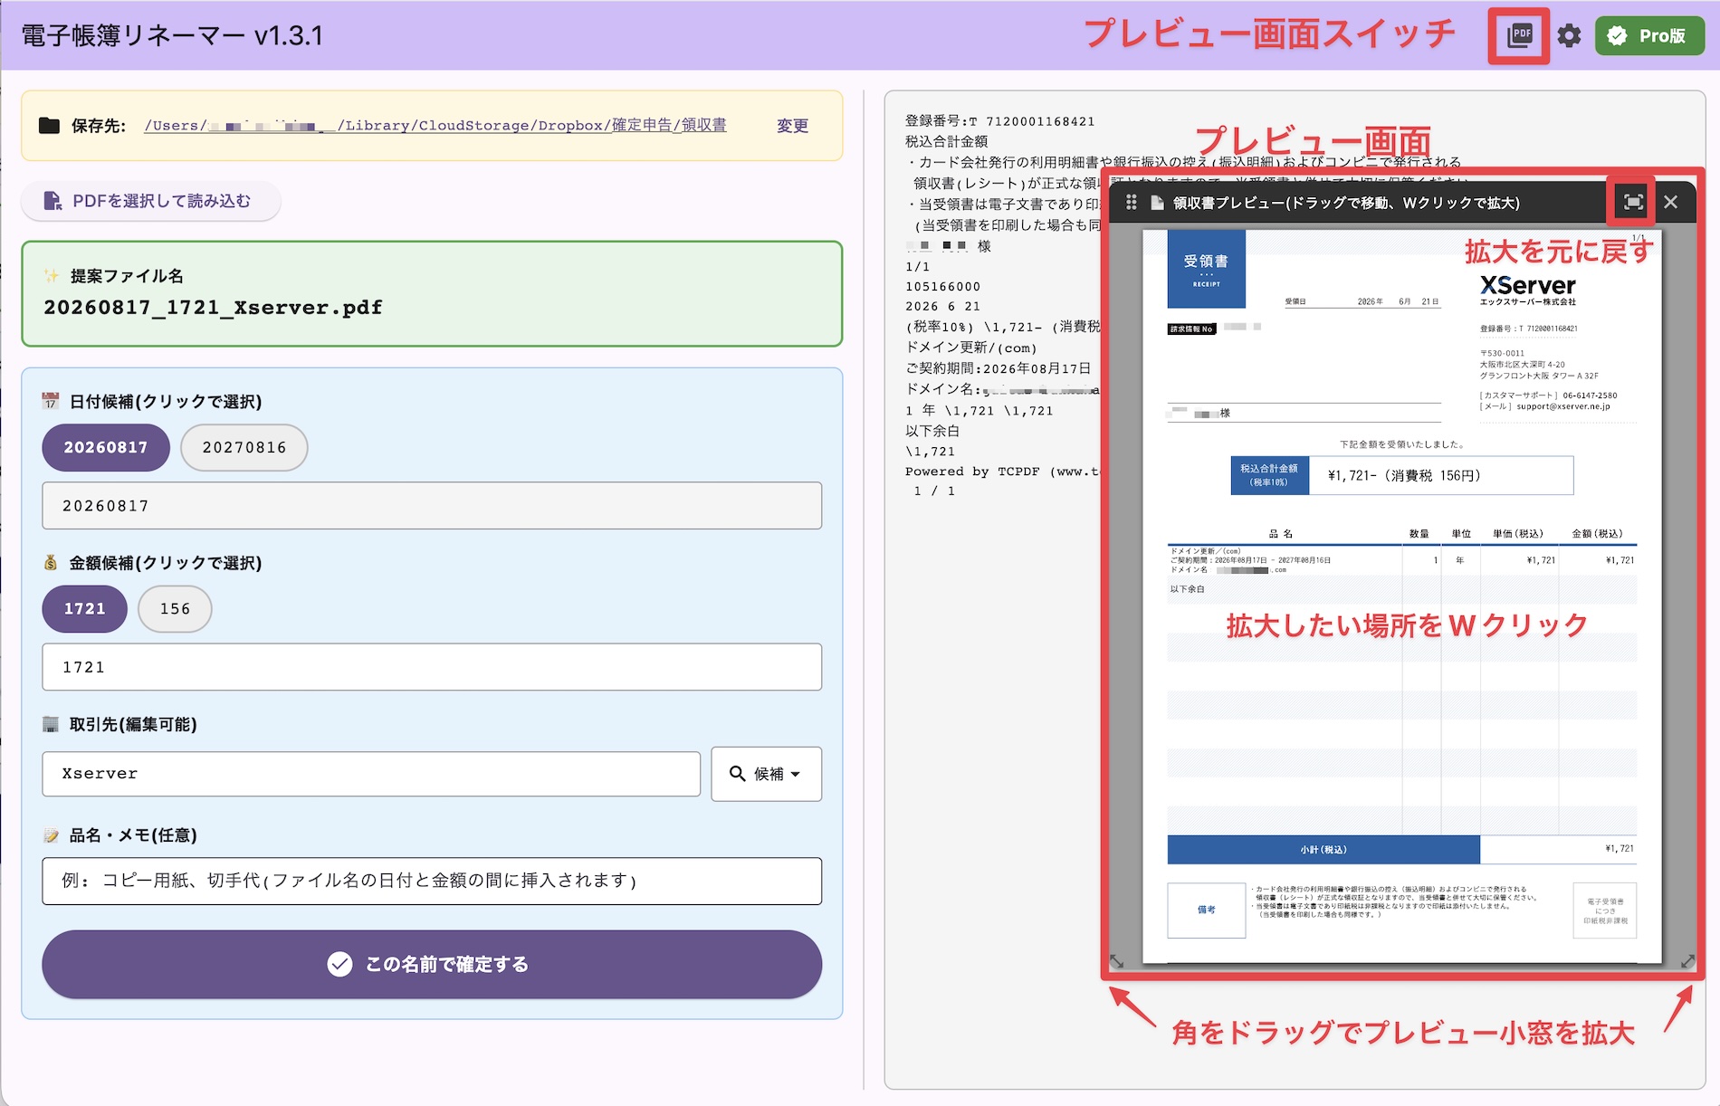Click the 保存先 folder path link
This screenshot has width=1720, height=1106.
(435, 125)
